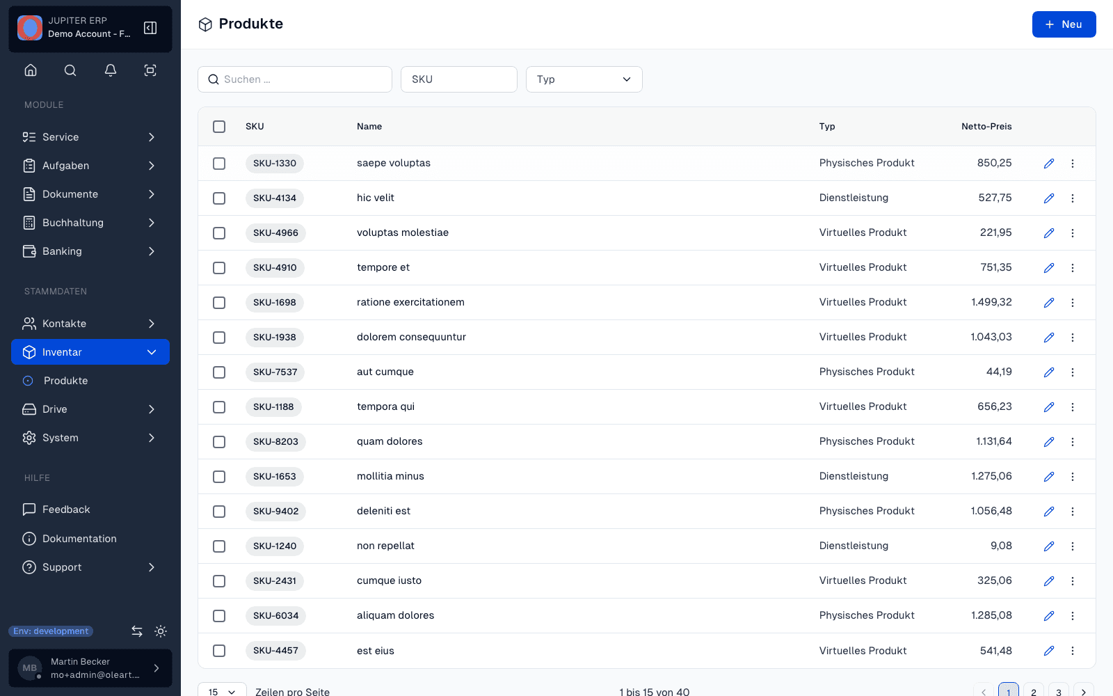This screenshot has height=696, width=1113.
Task: Open more options for SKU-1938
Action: (x=1073, y=338)
